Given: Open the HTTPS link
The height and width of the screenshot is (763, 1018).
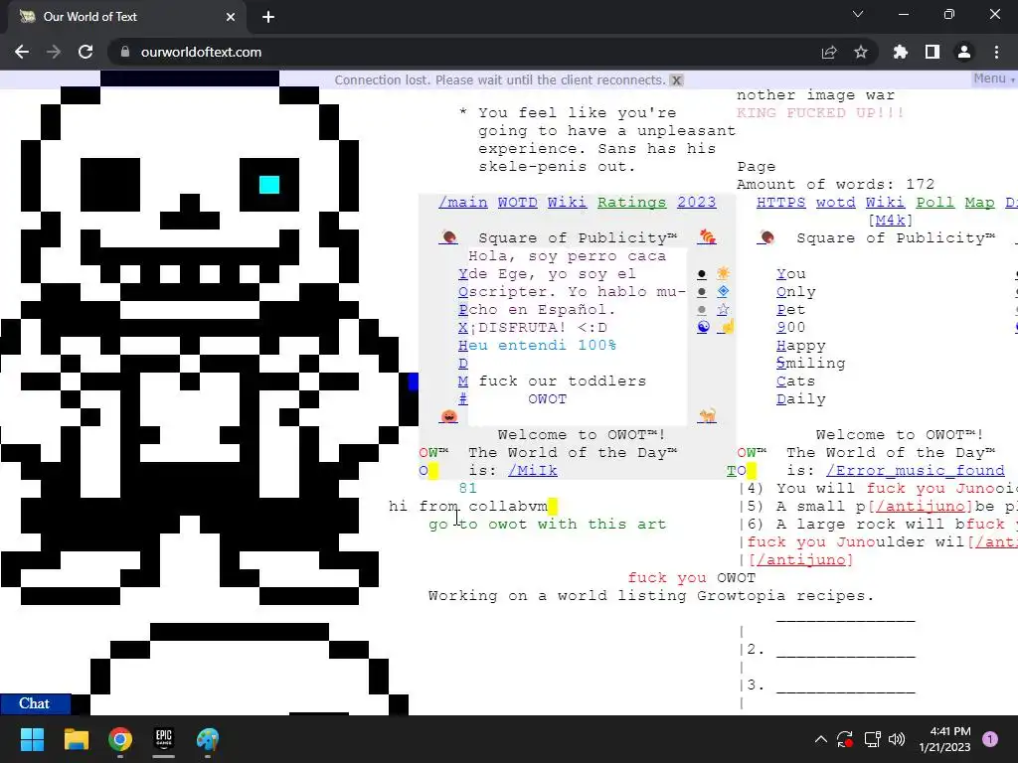Looking at the screenshot, I should pyautogui.click(x=781, y=203).
